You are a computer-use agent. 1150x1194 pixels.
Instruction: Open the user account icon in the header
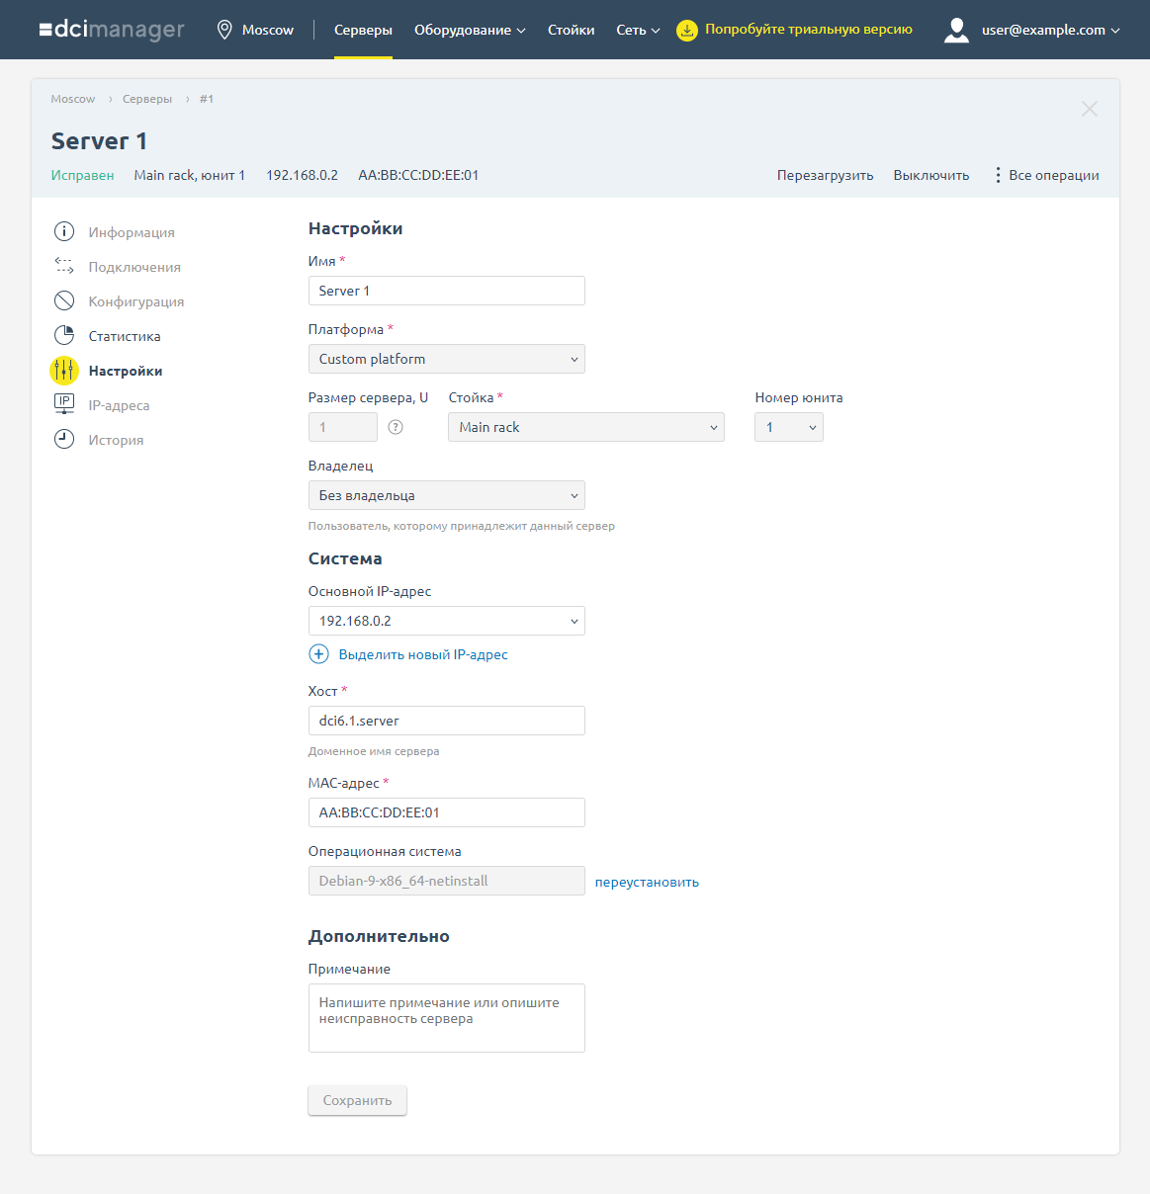(x=955, y=30)
